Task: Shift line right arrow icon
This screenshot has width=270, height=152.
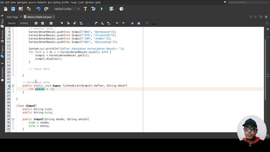Action: point(123,23)
